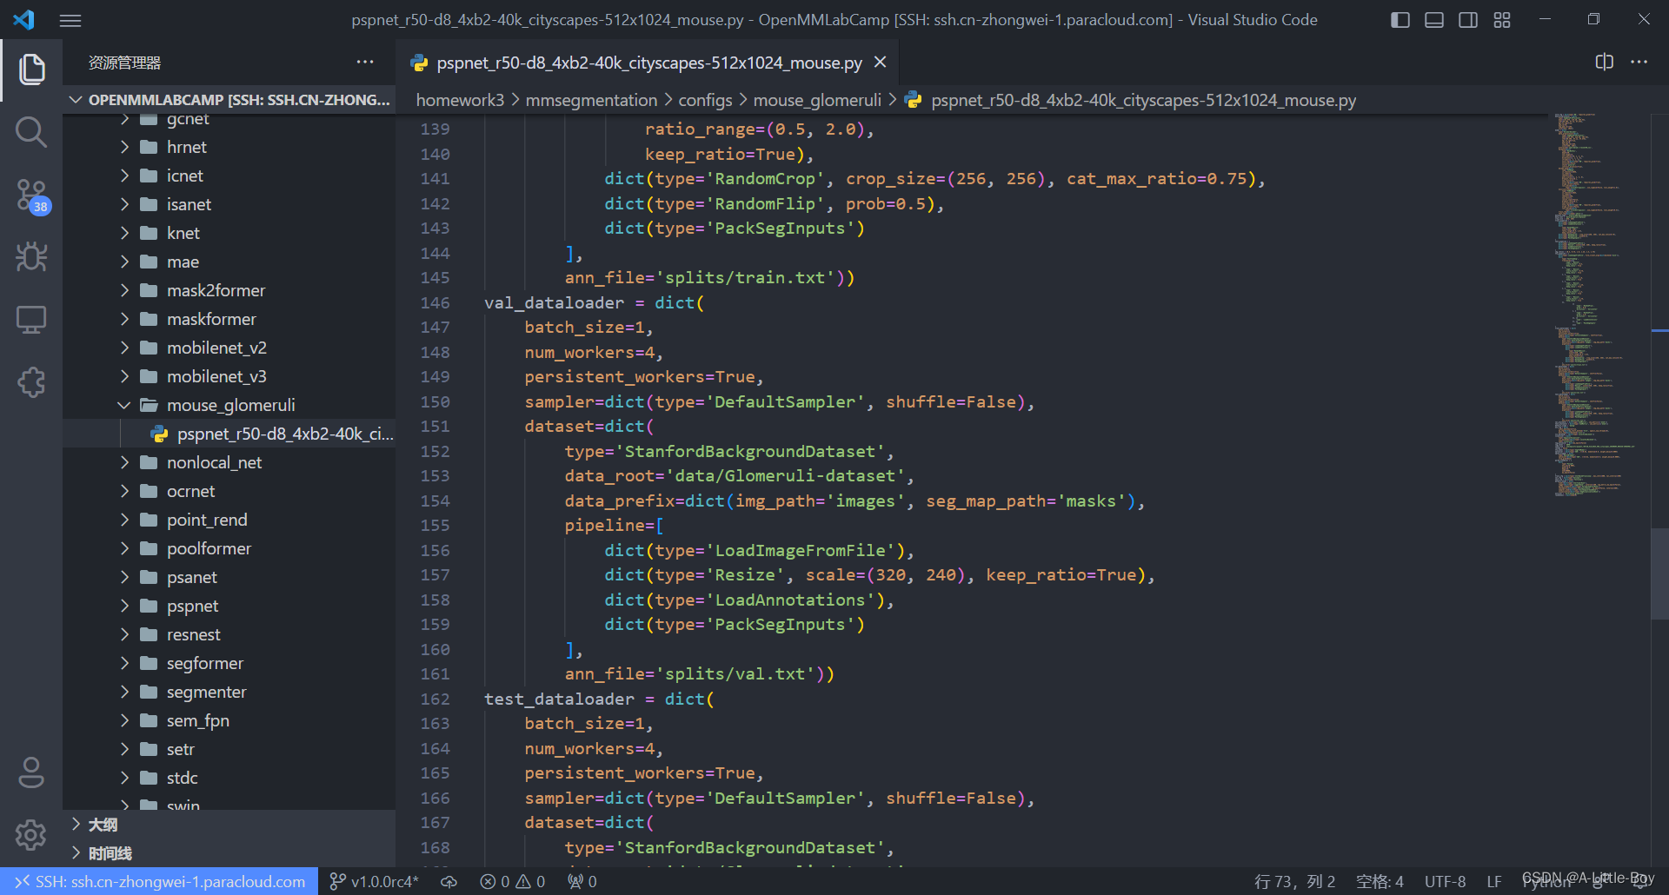Toggle primary side bar visibility

[1400, 20]
